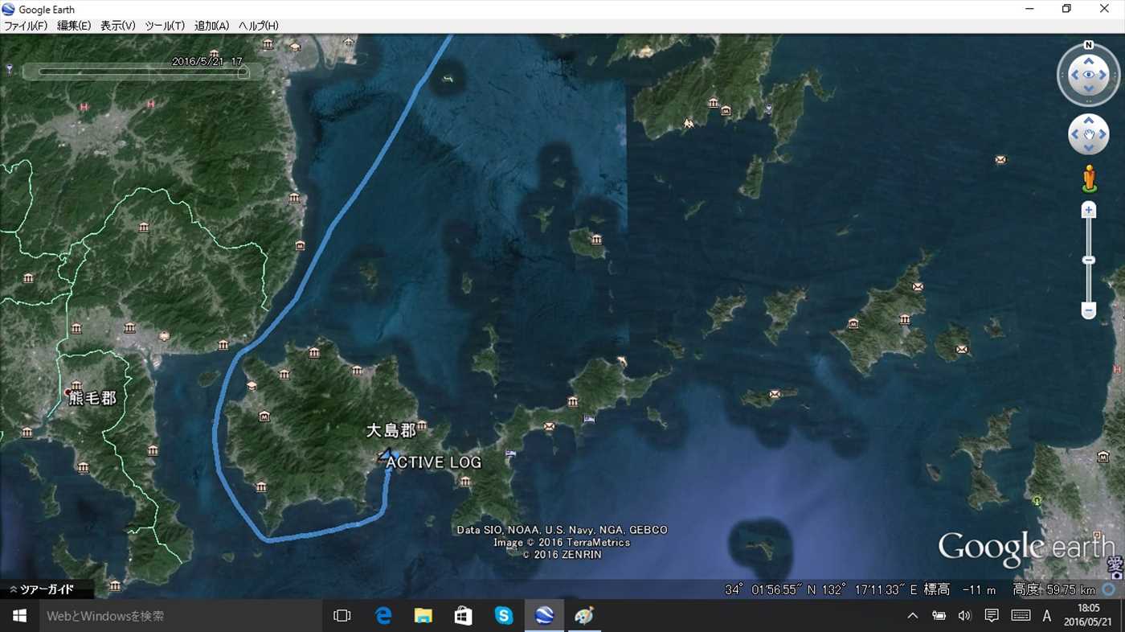Select the orange Street View pegman
The width and height of the screenshot is (1125, 632).
click(x=1089, y=179)
